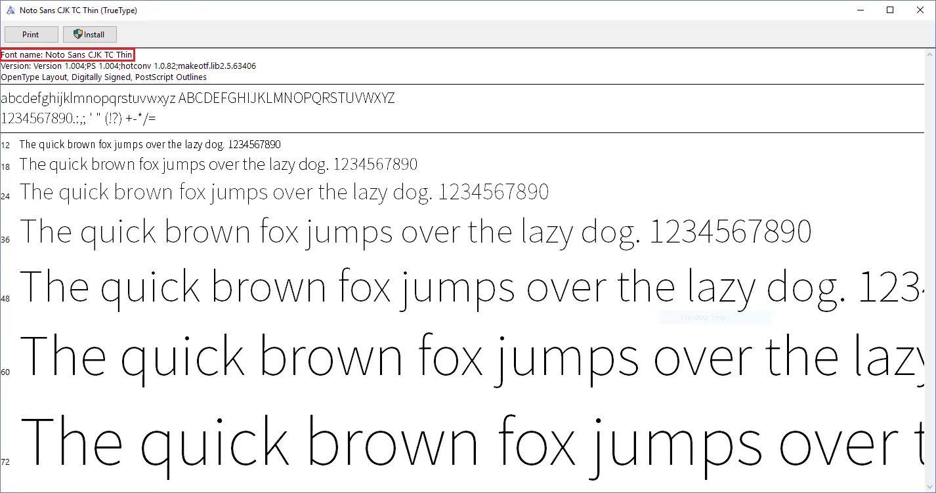The image size is (936, 493).
Task: Click the size label '48'
Action: point(5,299)
